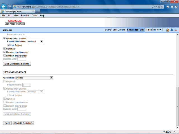Toggle the Post-assessment Link Subject checkbox

pos(9,95)
